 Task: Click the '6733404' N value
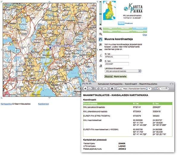[137, 111]
